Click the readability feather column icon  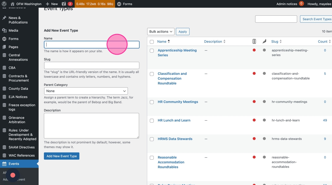[x=264, y=42]
